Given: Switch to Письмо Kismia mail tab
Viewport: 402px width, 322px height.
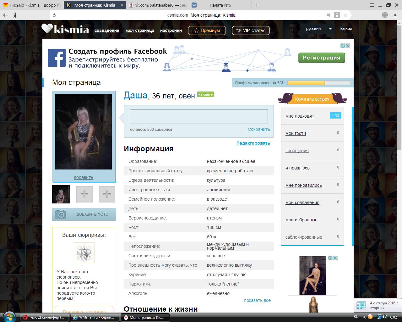Looking at the screenshot, I should 31,5.
